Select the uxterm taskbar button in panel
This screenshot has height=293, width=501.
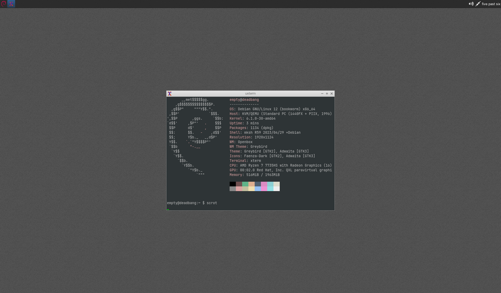11,4
